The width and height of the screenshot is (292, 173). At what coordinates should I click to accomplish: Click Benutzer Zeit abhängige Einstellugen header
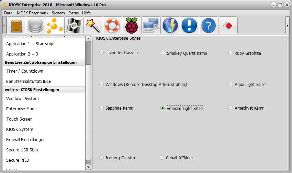44,62
